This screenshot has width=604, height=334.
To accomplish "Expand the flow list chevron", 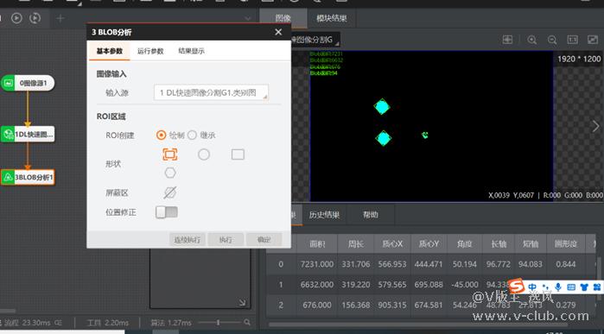I will [248, 18].
